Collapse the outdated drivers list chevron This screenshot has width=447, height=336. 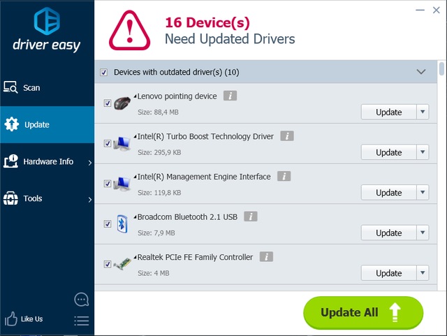pyautogui.click(x=421, y=72)
